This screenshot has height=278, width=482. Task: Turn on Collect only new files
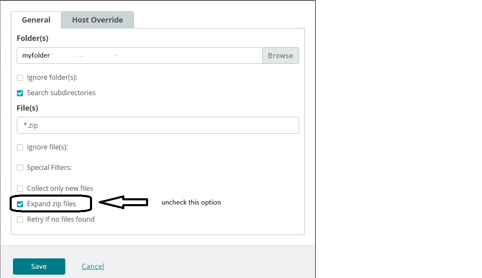click(x=20, y=188)
